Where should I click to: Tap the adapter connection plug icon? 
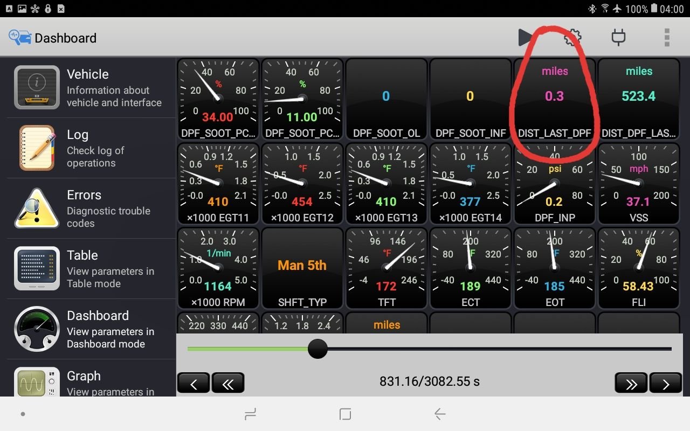pos(618,37)
